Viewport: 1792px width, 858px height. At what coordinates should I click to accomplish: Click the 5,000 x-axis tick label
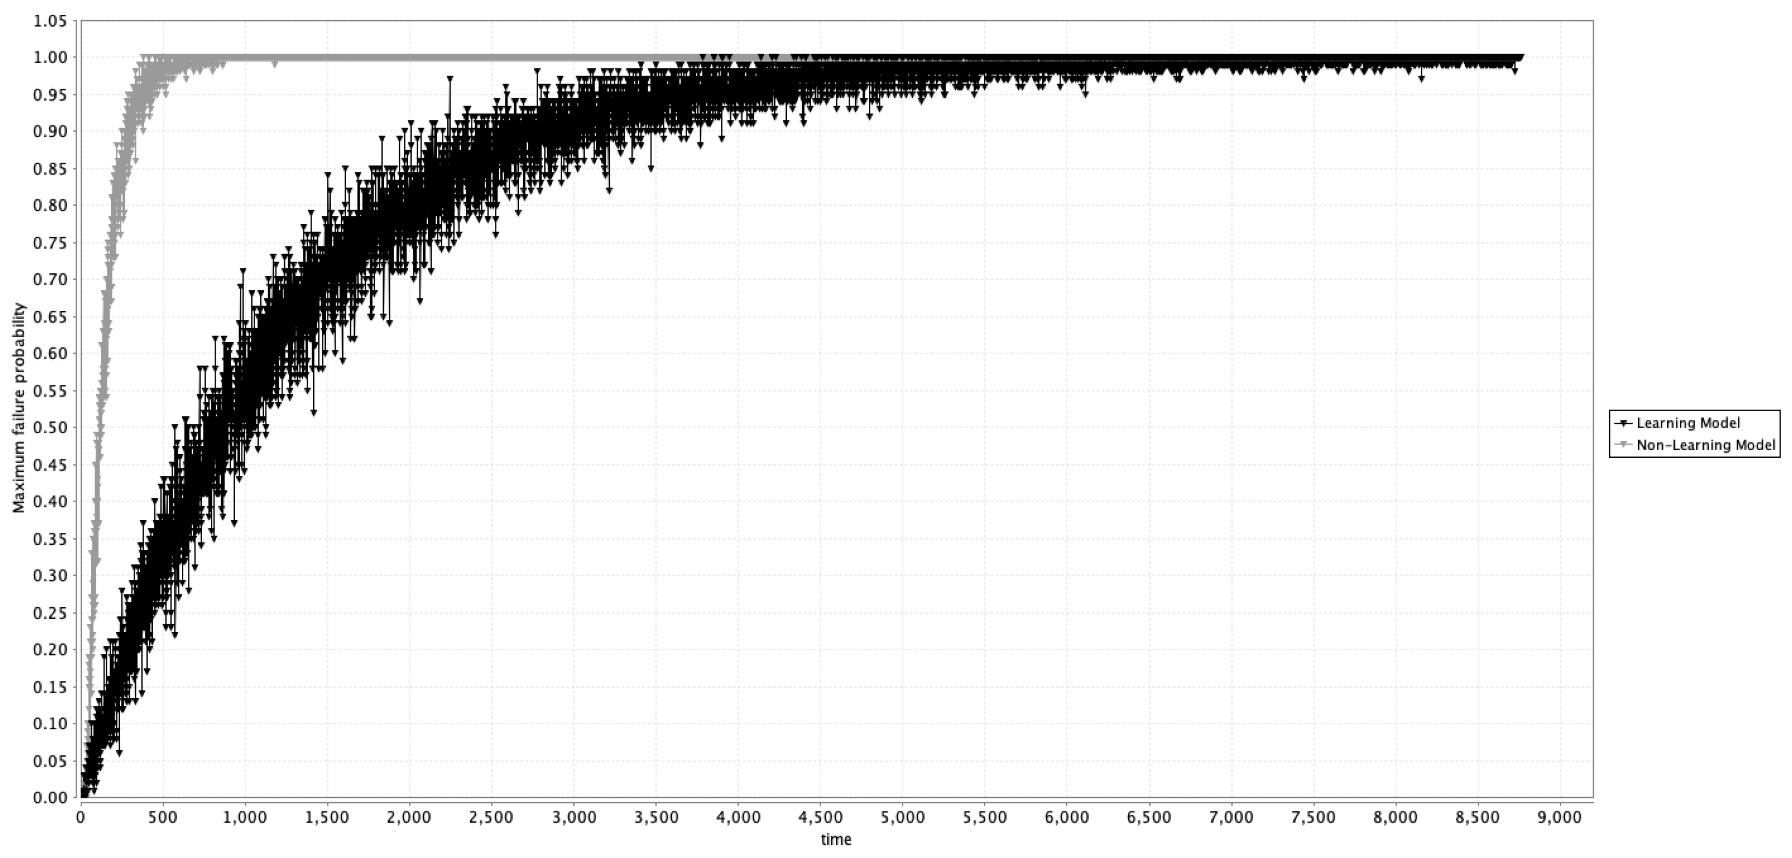coord(902,817)
